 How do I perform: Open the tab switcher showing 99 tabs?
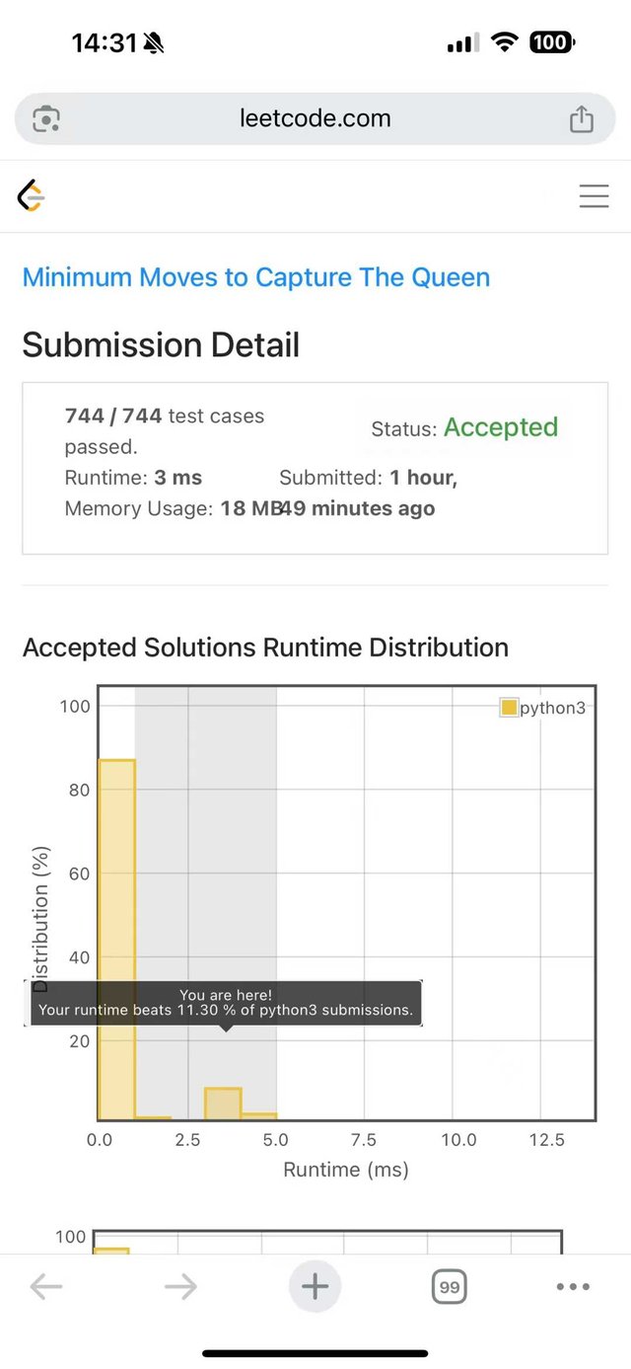click(x=449, y=1286)
